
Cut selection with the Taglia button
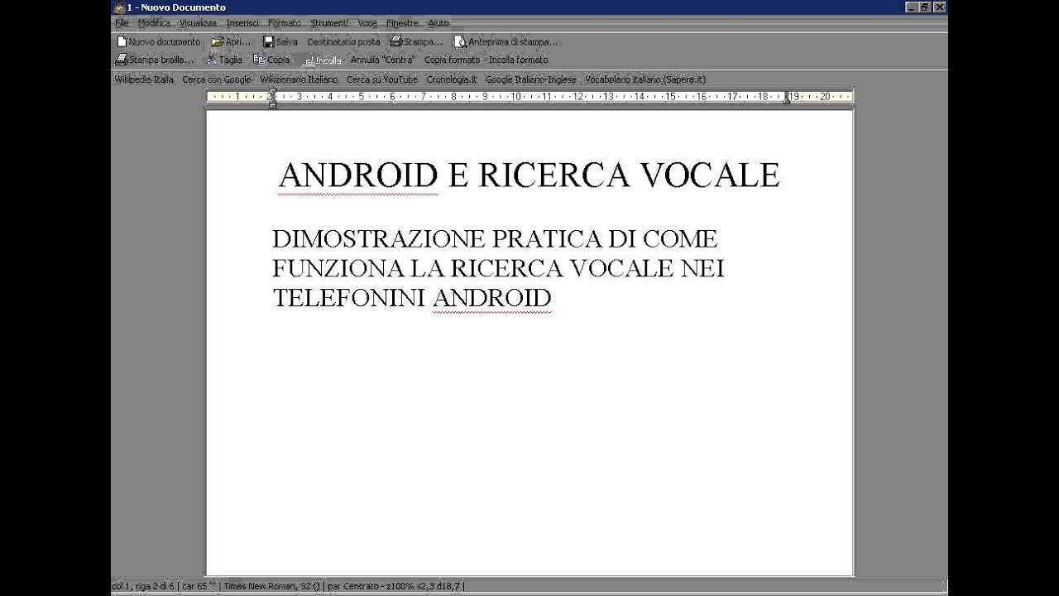click(x=224, y=60)
